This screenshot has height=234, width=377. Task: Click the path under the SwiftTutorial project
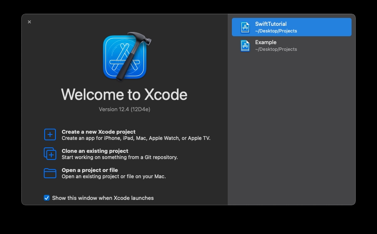[276, 31]
